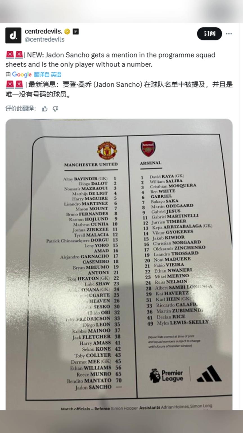The height and width of the screenshot is (433, 243).
Task: Tap the Jadon SANCHO entry in squad list
Action: coord(93,387)
